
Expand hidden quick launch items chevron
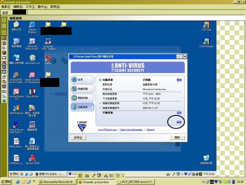(34, 181)
